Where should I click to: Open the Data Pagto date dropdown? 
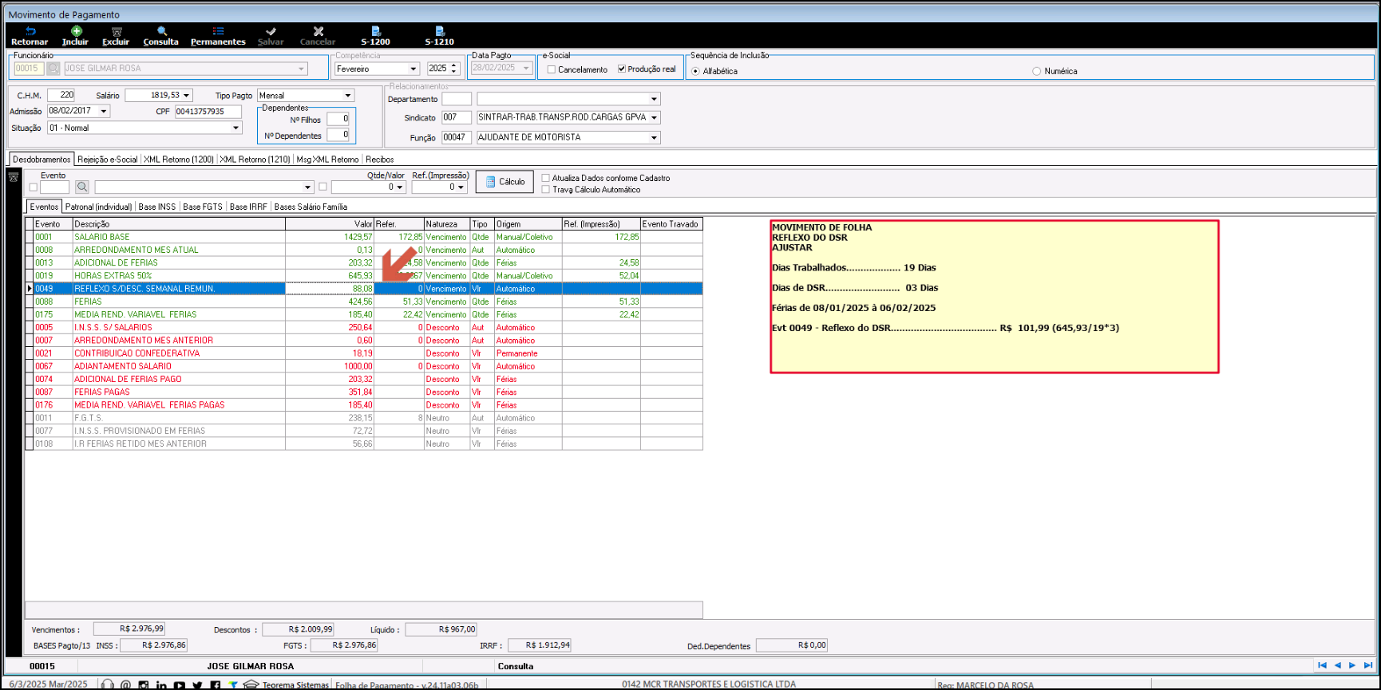(526, 68)
